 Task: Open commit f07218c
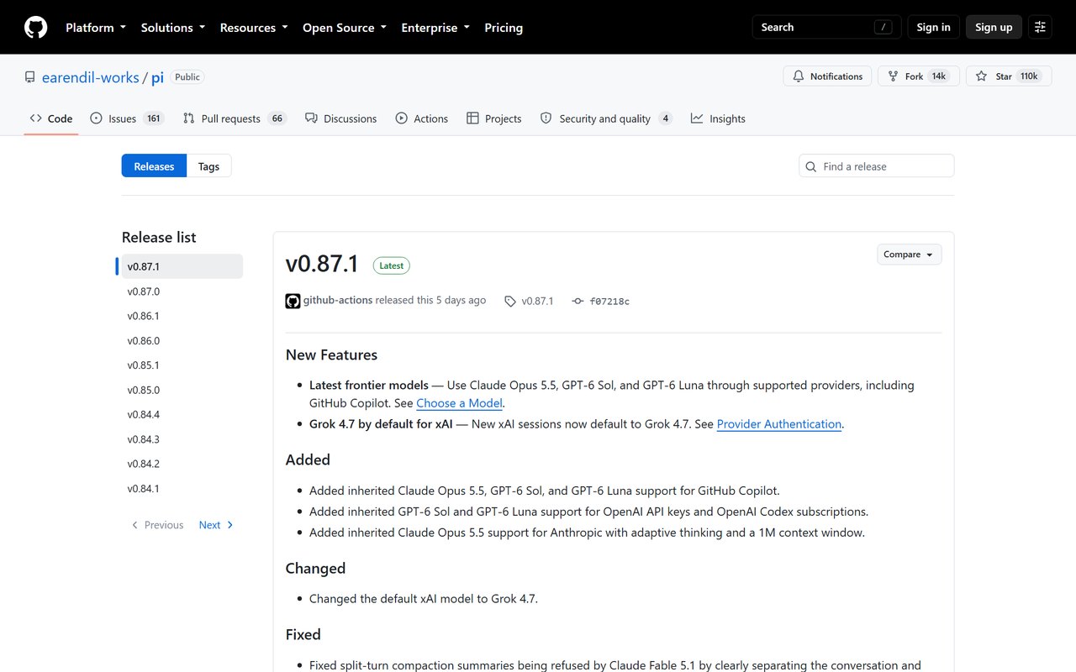609,301
